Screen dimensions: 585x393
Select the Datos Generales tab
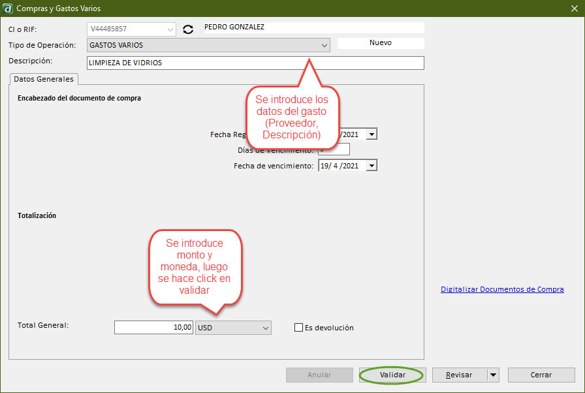point(44,79)
